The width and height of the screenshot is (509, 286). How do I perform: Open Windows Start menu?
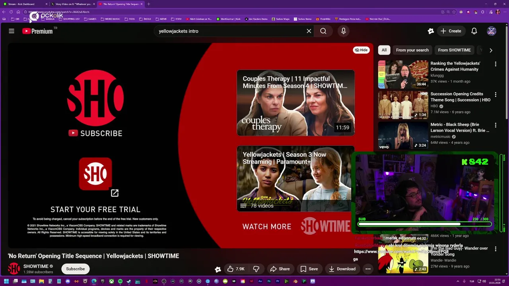click(x=6, y=282)
